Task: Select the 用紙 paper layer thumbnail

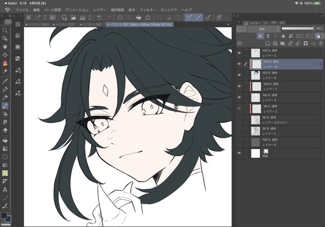Action: [x=256, y=153]
